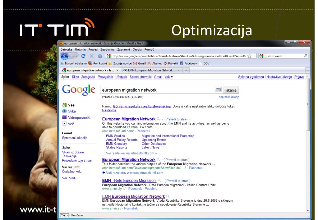Open the več dropdown in Google top bar
318x220 pixels.
pos(169,77)
